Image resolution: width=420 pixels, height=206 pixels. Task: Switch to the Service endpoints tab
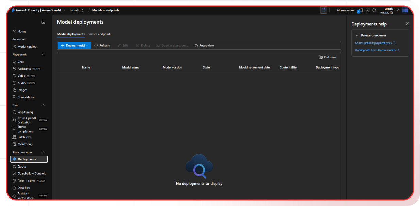point(100,34)
